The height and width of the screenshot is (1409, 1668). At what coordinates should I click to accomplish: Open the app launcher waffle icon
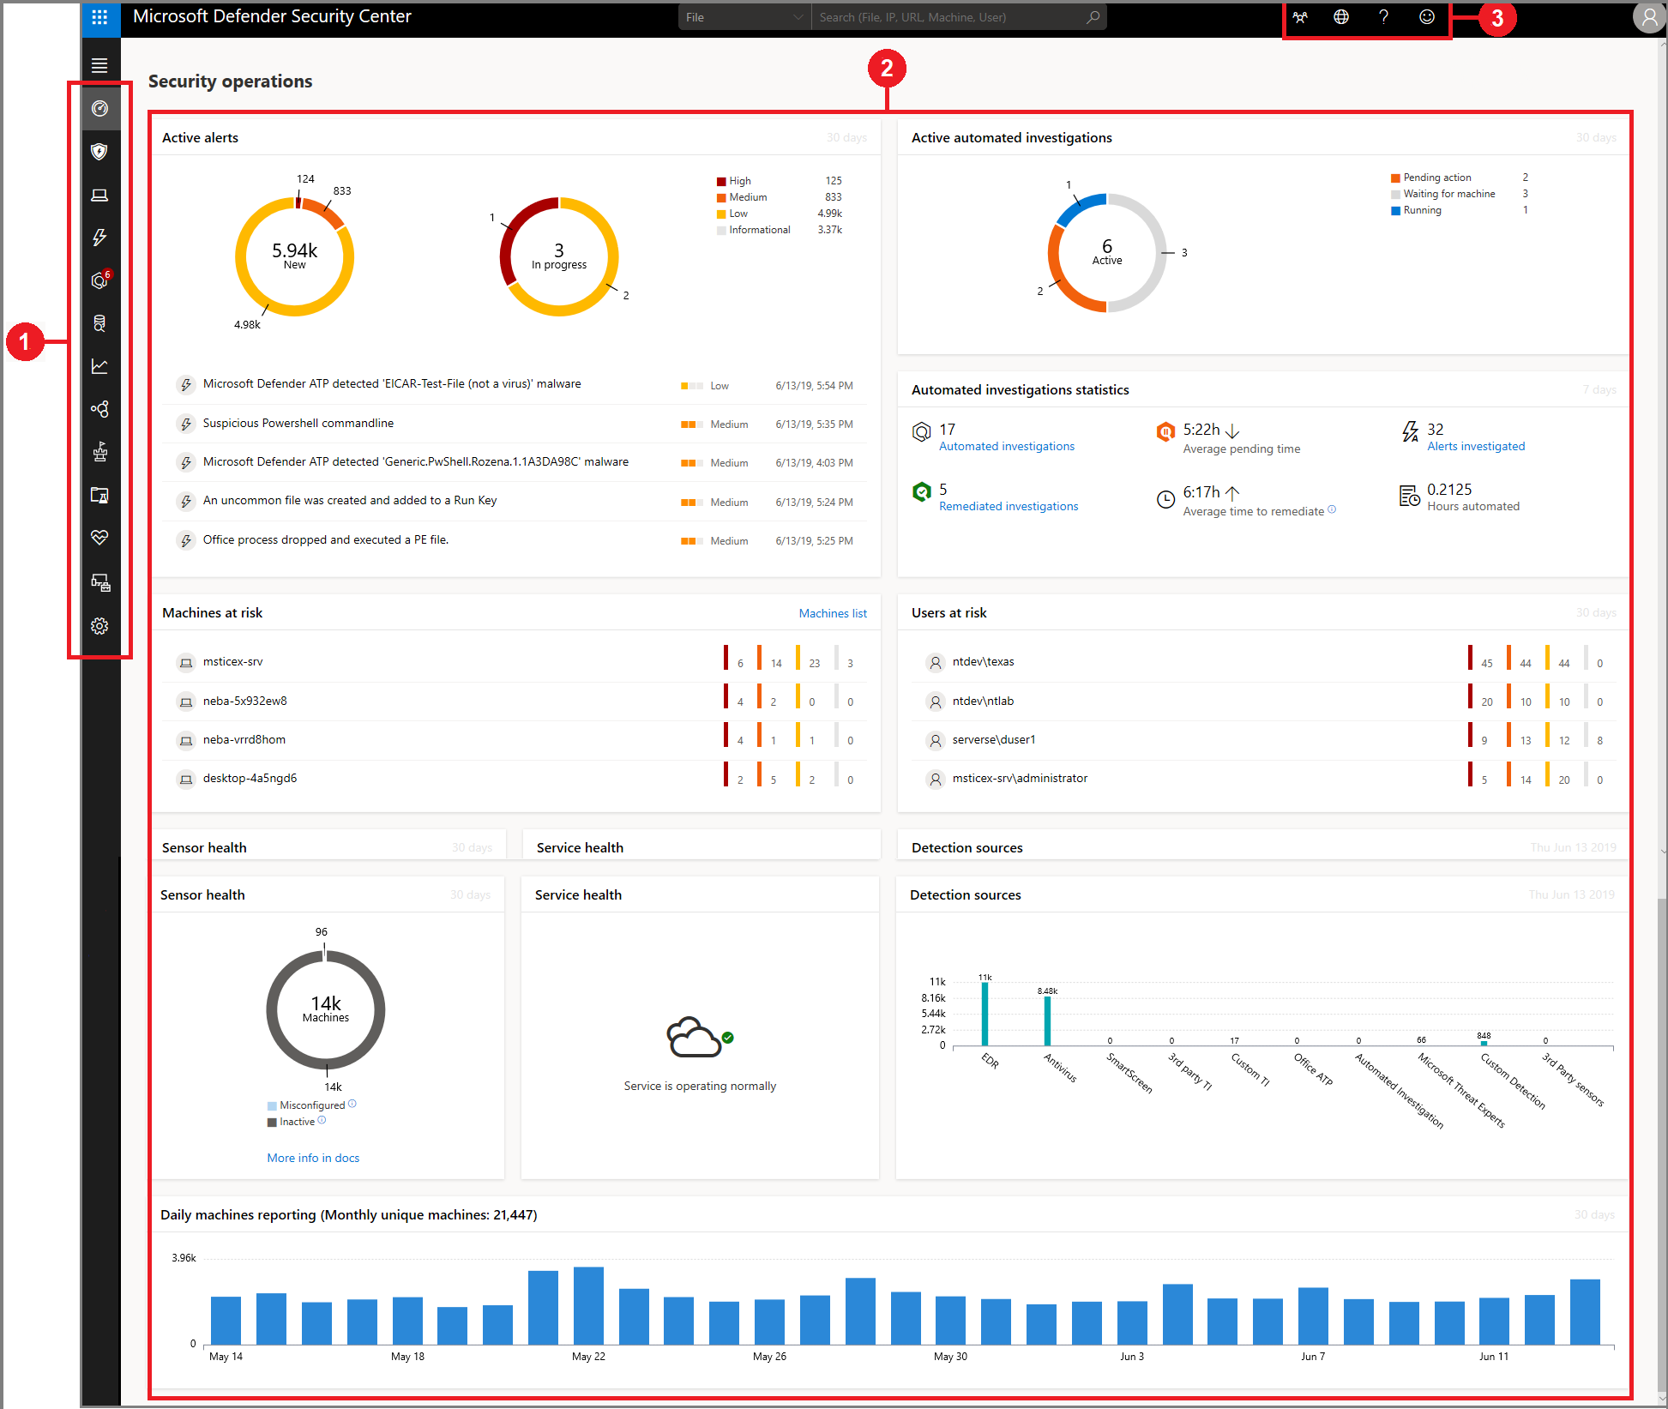click(x=99, y=17)
